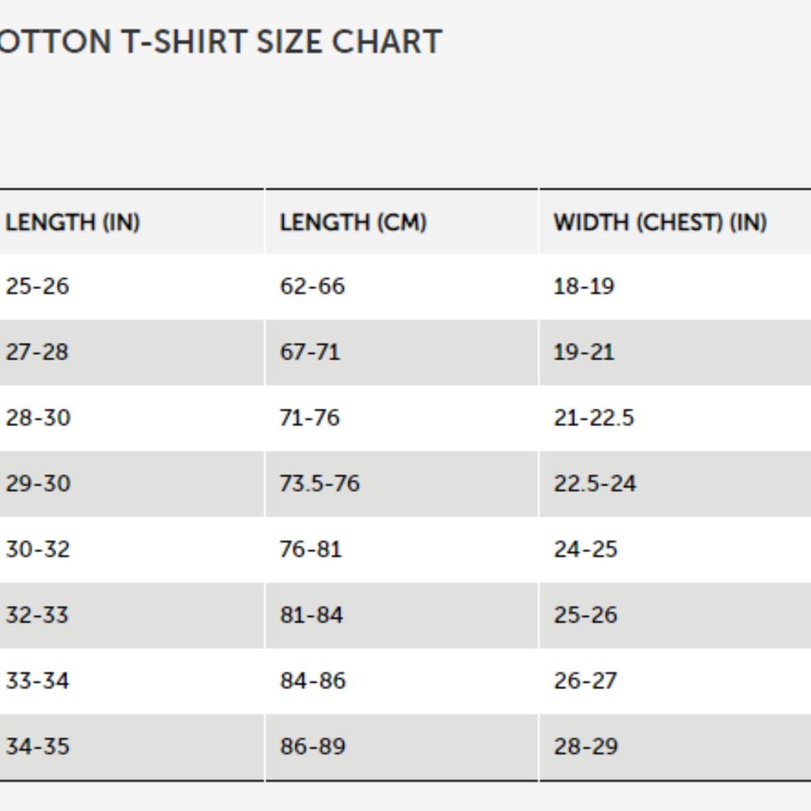Screen dimensions: 811x811
Task: Click the 19-21 chest width cell
Action: click(676, 352)
